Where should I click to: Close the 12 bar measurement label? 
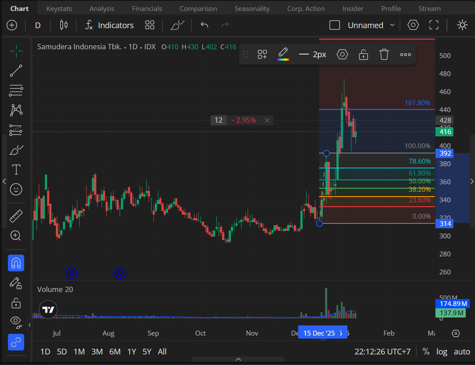coord(267,120)
